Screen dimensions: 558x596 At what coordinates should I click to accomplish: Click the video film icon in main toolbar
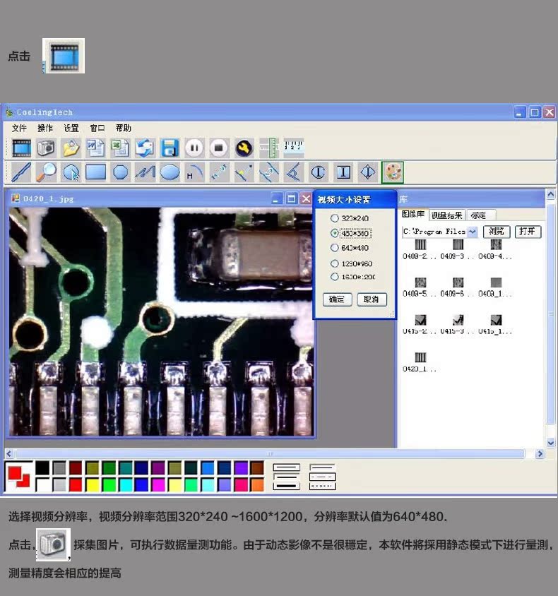pos(22,148)
